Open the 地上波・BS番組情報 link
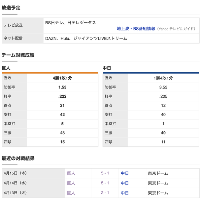This screenshot has width=202, height=199. point(136,29)
